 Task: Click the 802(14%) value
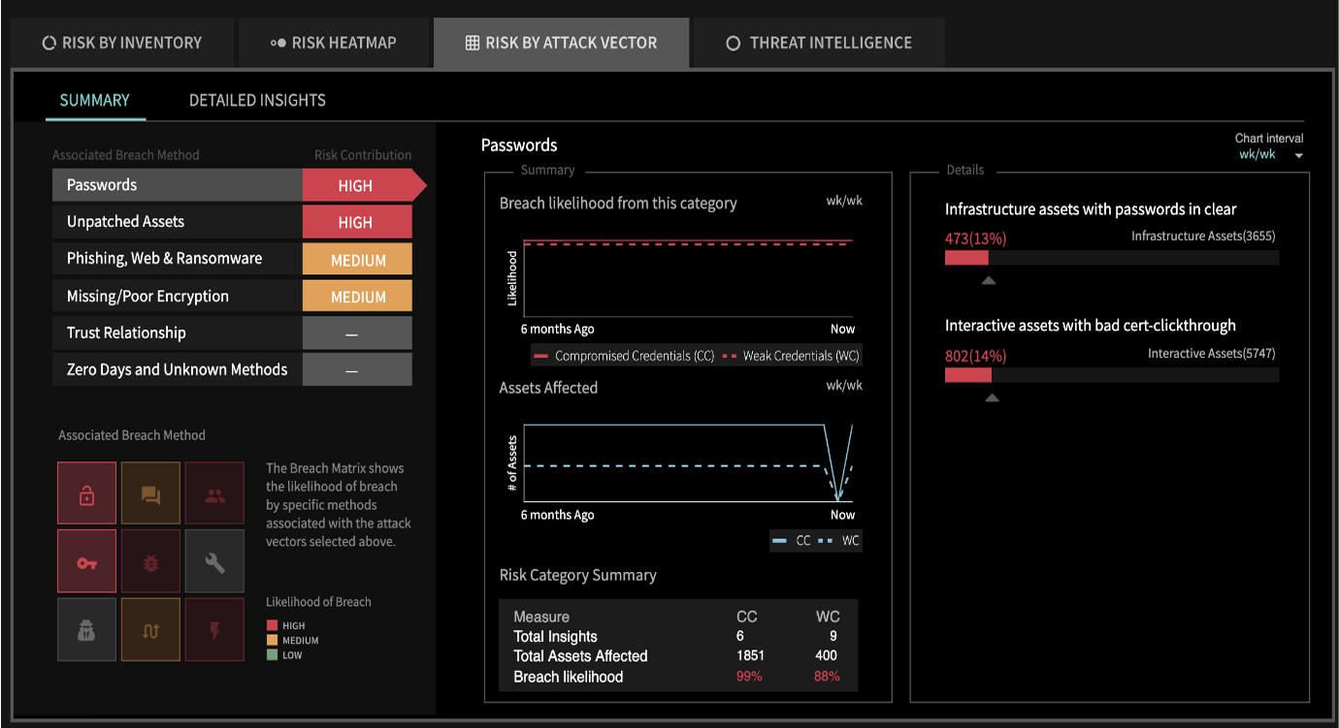click(975, 356)
